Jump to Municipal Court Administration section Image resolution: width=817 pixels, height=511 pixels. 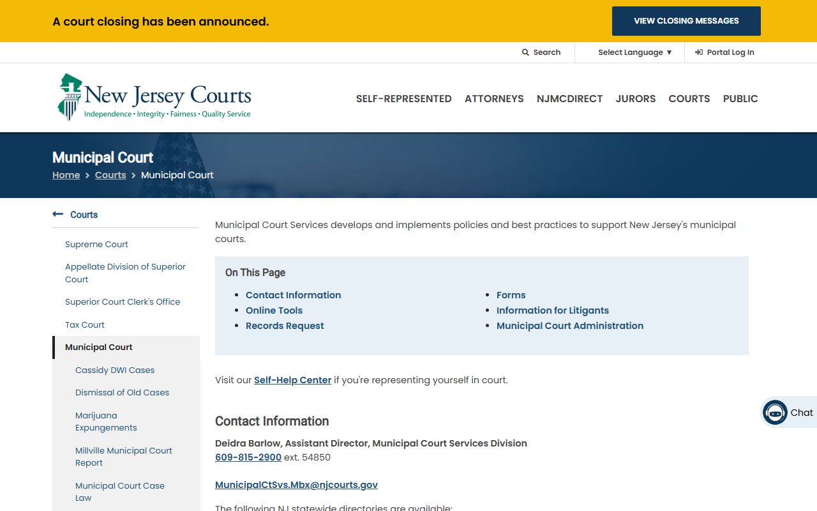click(x=570, y=326)
